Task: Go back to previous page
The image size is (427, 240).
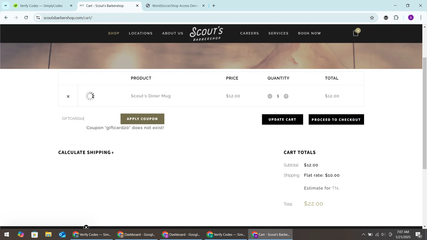Action: [6, 18]
